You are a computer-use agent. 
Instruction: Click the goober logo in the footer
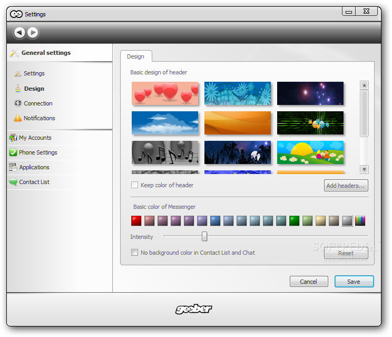(193, 309)
